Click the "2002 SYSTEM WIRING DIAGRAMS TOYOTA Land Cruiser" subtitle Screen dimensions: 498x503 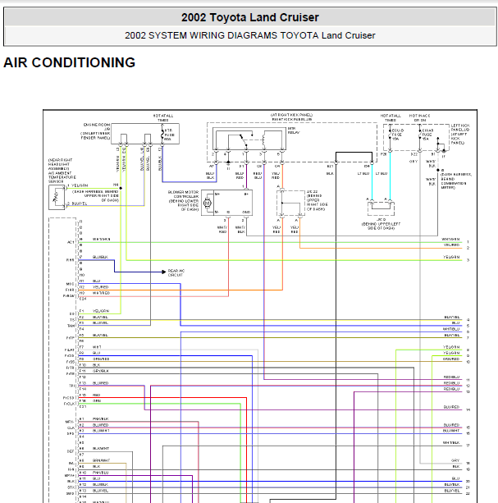(249, 35)
